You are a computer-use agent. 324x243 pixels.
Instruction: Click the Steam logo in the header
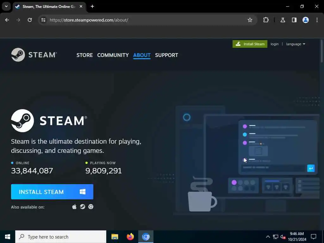[x=34, y=55]
